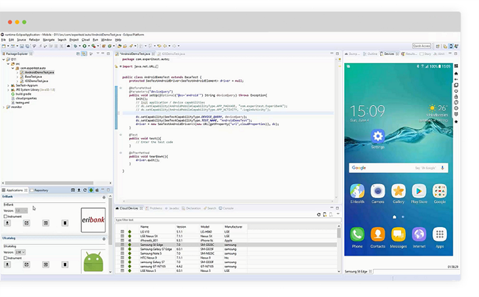
Task: Enable Instrument checkbox for EriBank
Action: coord(5,216)
